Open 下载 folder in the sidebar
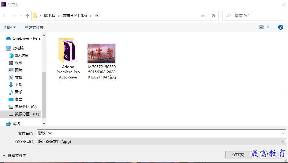 (16, 85)
